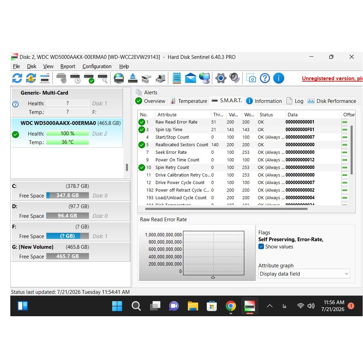The height and width of the screenshot is (363, 363).
Task: Click the G: New Volume free space bar
Action: tap(67, 256)
